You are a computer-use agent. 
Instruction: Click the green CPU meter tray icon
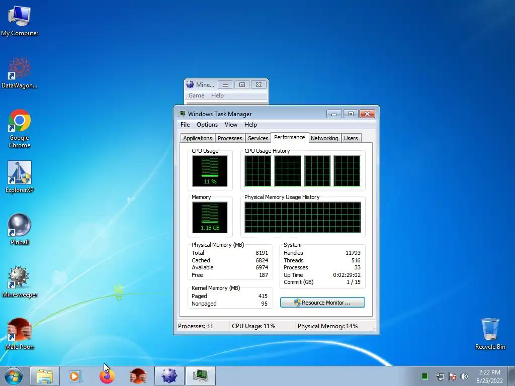point(424,376)
